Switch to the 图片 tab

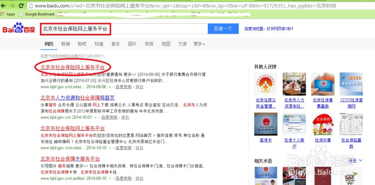click(x=132, y=44)
